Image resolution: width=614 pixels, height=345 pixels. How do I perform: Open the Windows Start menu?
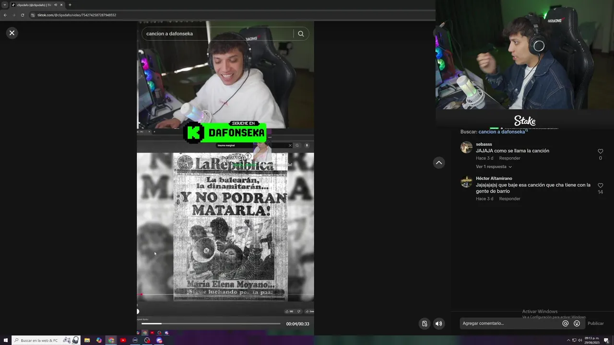click(x=6, y=340)
